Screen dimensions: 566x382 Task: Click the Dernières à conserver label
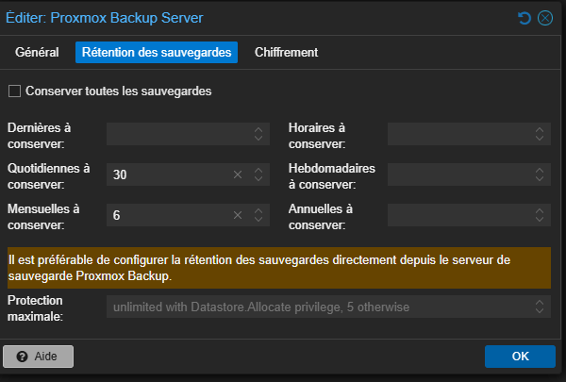tap(40, 136)
